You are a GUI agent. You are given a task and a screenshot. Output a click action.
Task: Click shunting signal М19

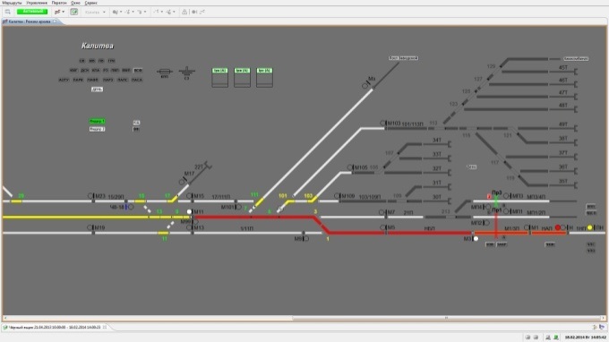point(90,227)
